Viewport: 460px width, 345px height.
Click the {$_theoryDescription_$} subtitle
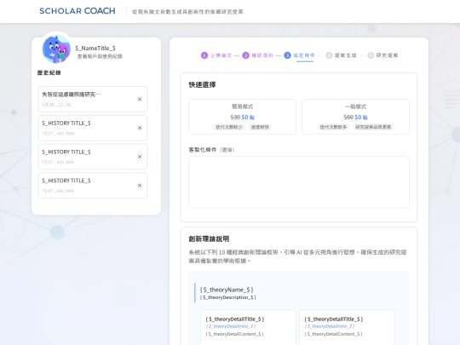coord(228,297)
